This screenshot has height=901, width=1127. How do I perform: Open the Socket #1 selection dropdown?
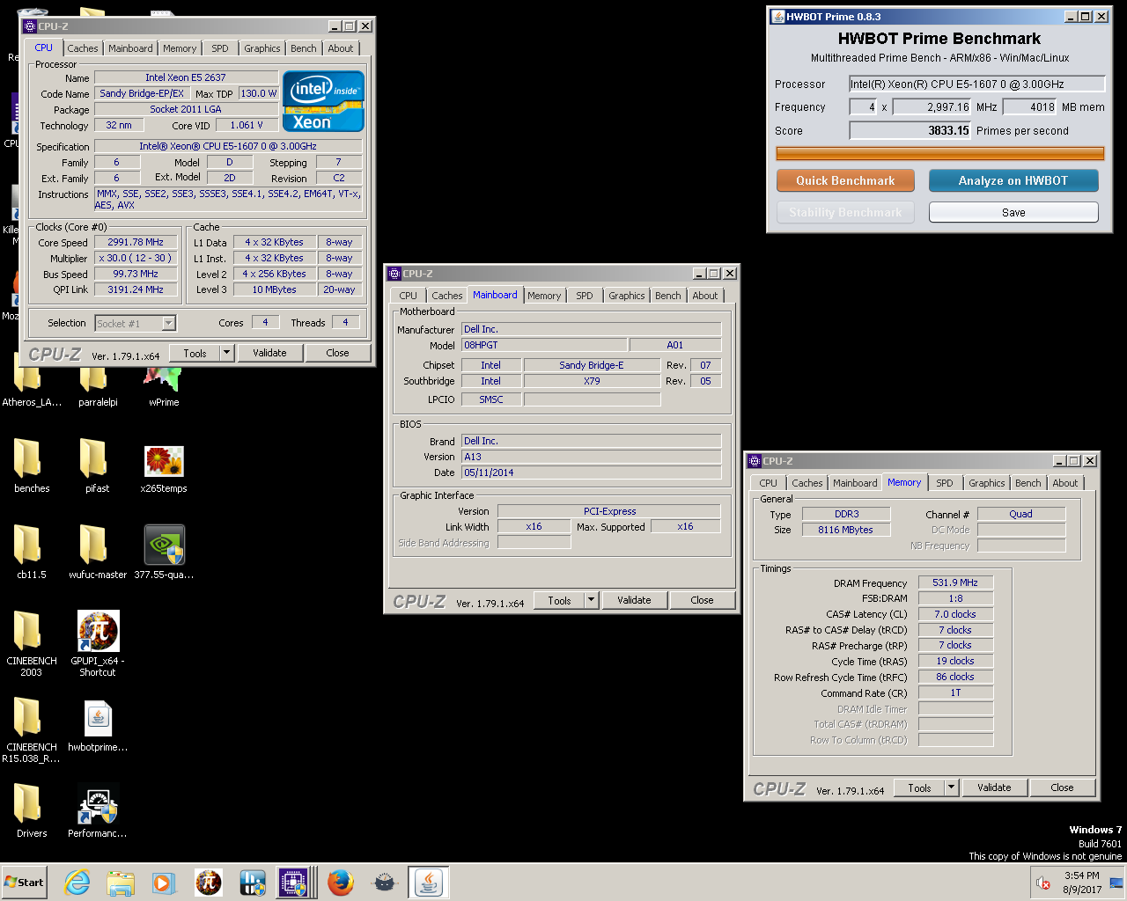click(136, 323)
